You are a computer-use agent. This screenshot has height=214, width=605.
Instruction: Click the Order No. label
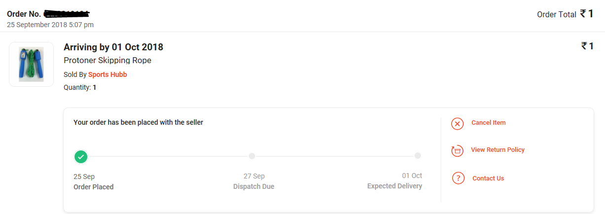(24, 14)
